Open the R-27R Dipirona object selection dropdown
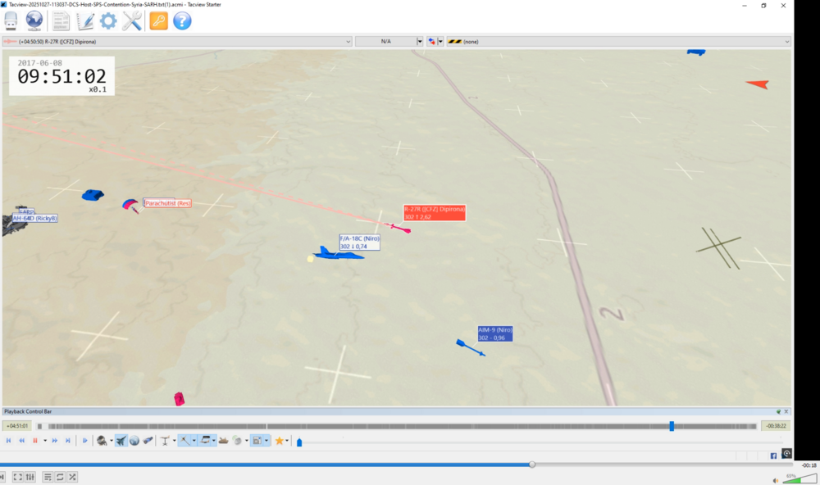Viewport: 820px width, 485px height. point(177,41)
